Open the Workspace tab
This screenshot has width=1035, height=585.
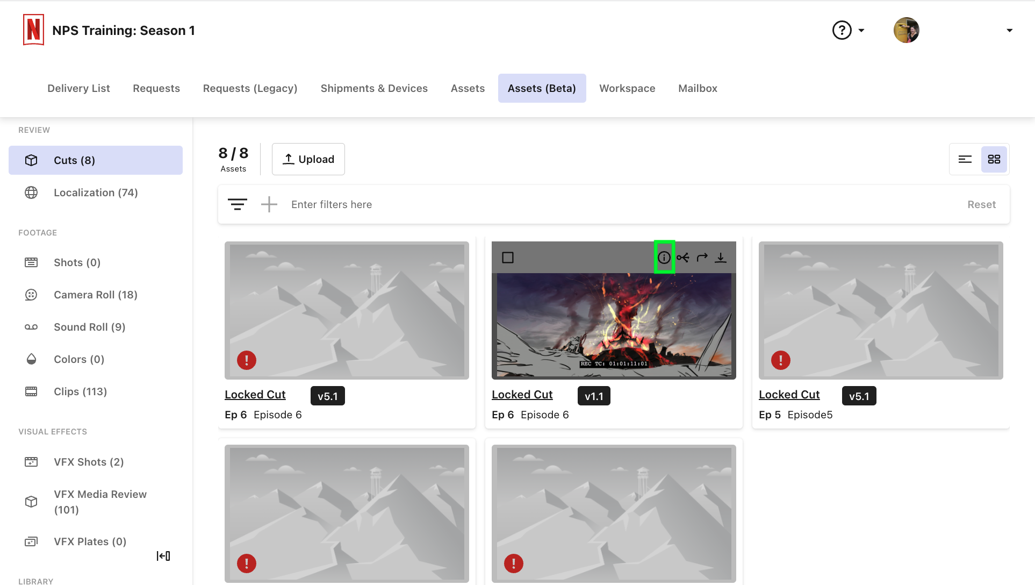click(x=627, y=88)
